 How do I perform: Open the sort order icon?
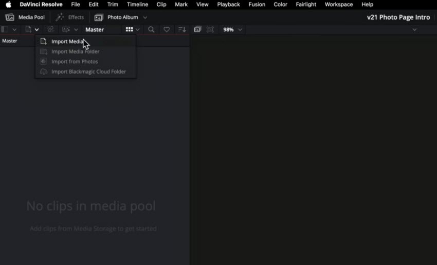pyautogui.click(x=182, y=29)
